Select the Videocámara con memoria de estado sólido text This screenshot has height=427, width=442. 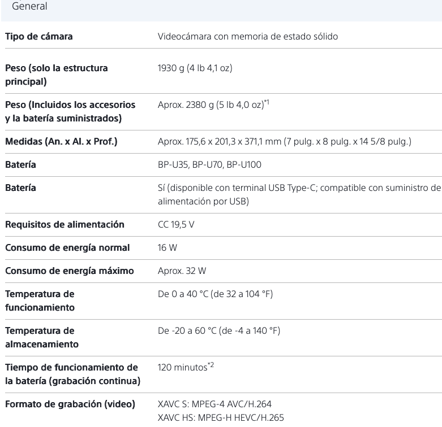coord(247,37)
